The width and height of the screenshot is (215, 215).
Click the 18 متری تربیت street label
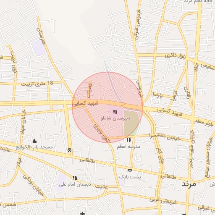pyautogui.click(x=37, y=84)
